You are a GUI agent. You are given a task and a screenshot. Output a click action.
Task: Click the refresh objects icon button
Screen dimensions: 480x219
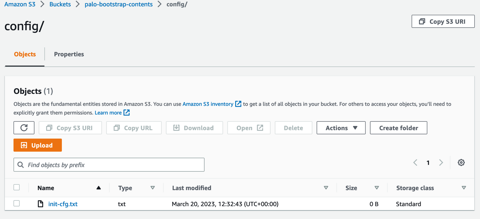coord(24,128)
